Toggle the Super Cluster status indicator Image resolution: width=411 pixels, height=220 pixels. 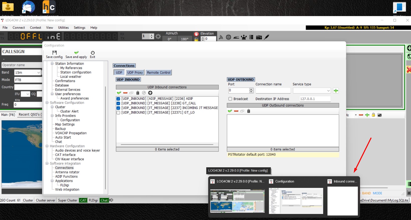(67, 200)
